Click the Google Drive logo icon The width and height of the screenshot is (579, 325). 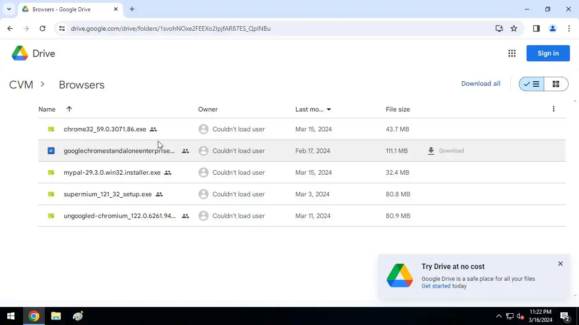click(x=20, y=53)
